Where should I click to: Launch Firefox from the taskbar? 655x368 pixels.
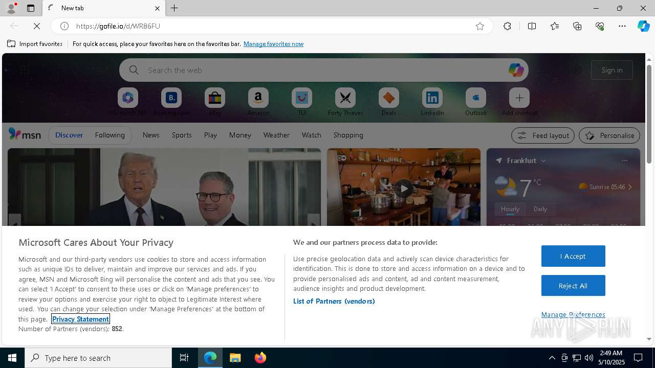click(x=260, y=358)
